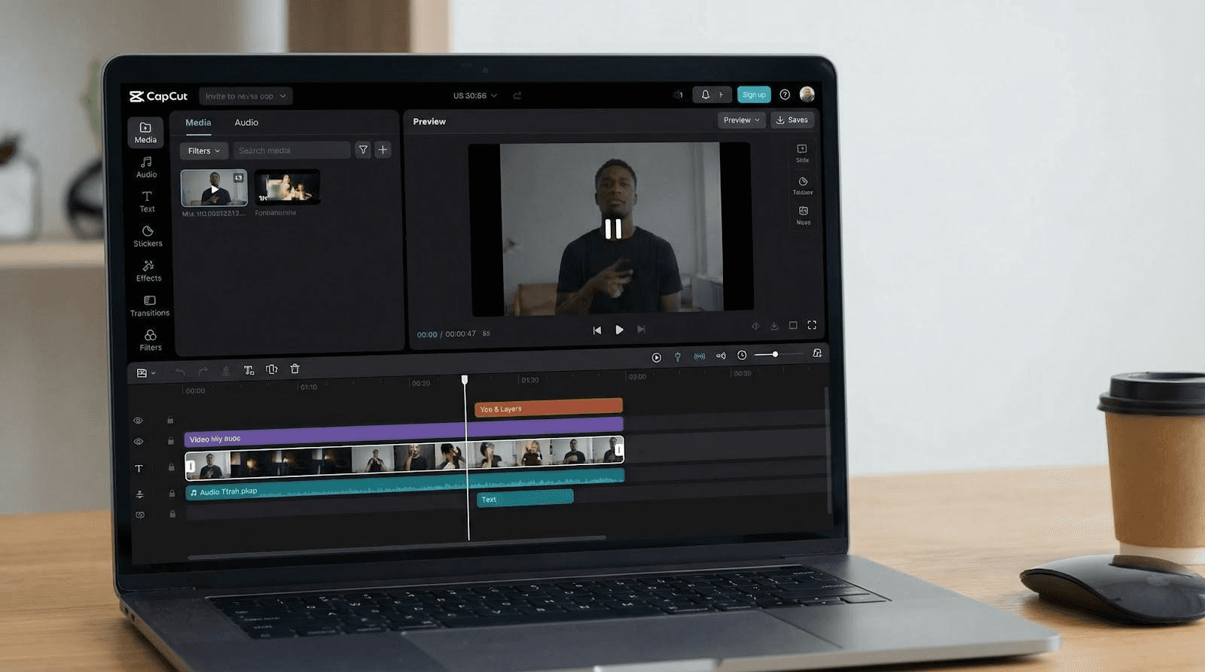Click the redo arrow next to project title

tap(517, 96)
